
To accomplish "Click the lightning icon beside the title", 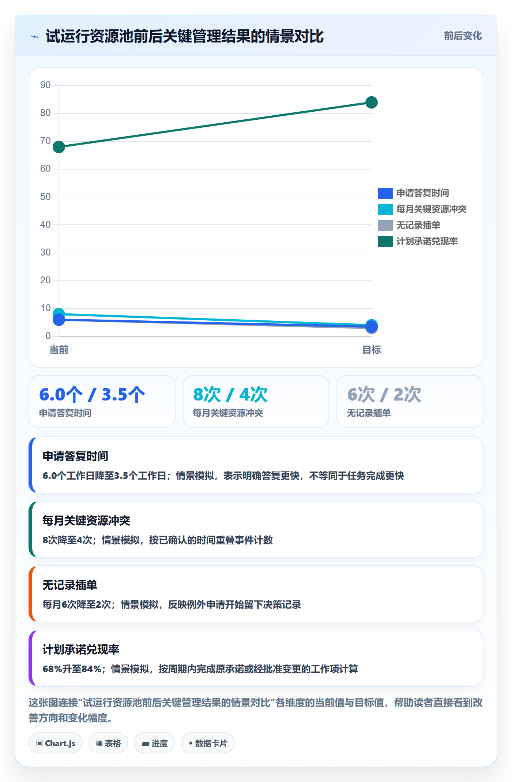I will 35,37.
